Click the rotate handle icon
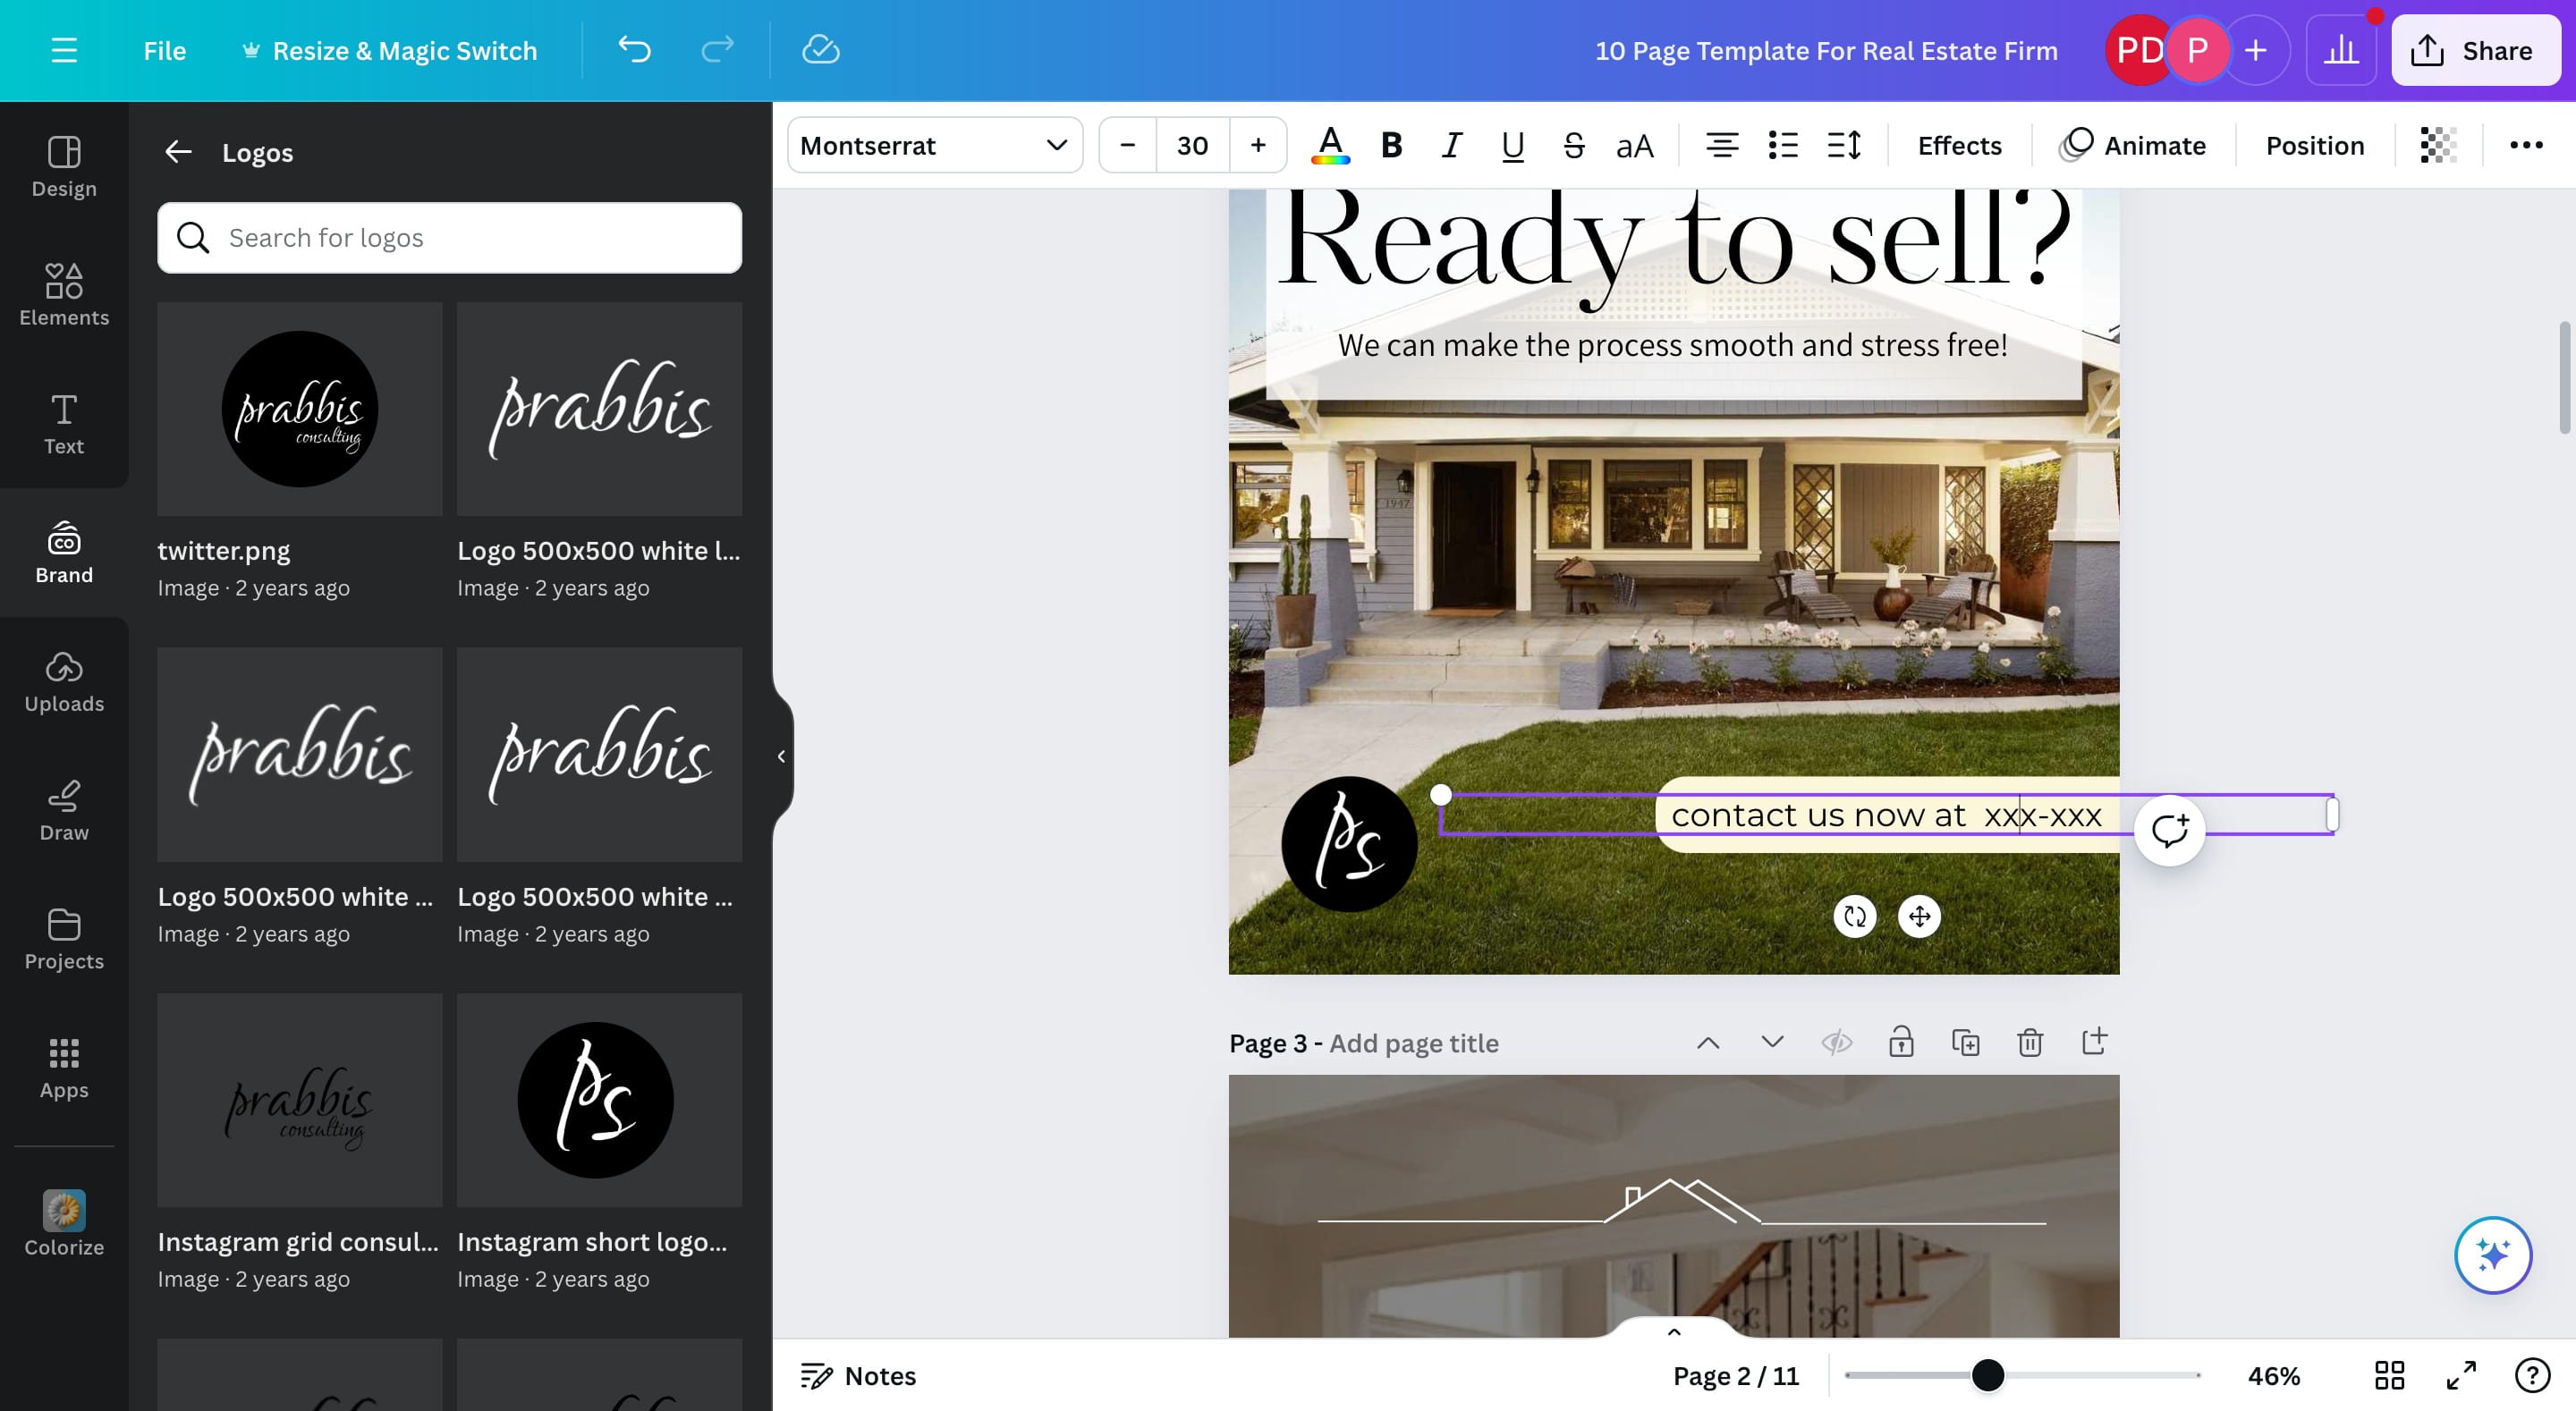The image size is (2576, 1411). click(x=1854, y=916)
